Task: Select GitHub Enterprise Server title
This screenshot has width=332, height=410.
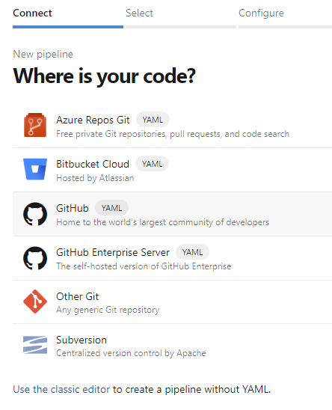Action: 113,253
